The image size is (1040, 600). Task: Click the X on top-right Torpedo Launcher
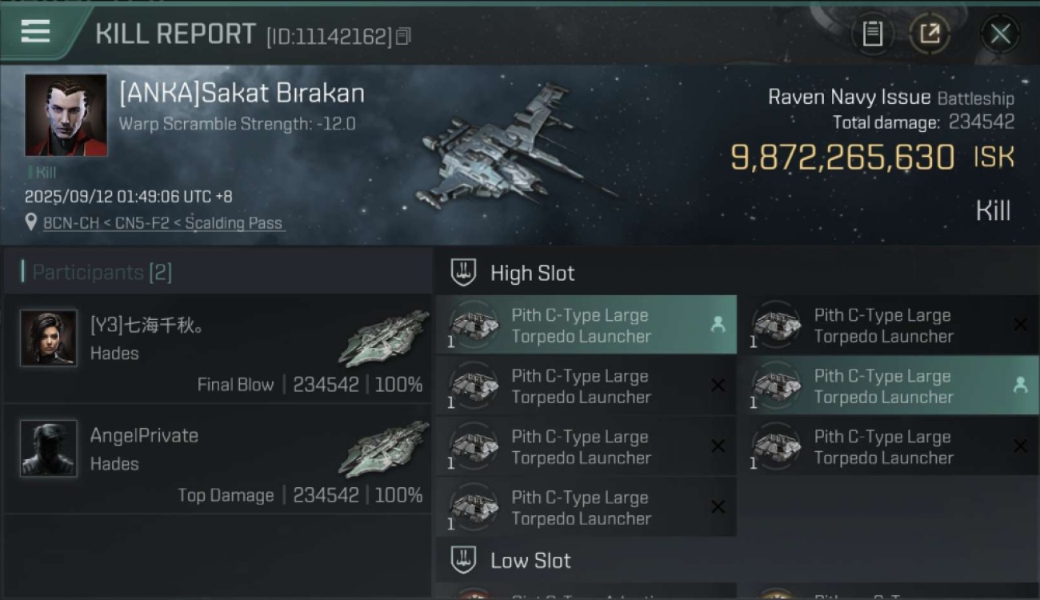tap(1020, 324)
